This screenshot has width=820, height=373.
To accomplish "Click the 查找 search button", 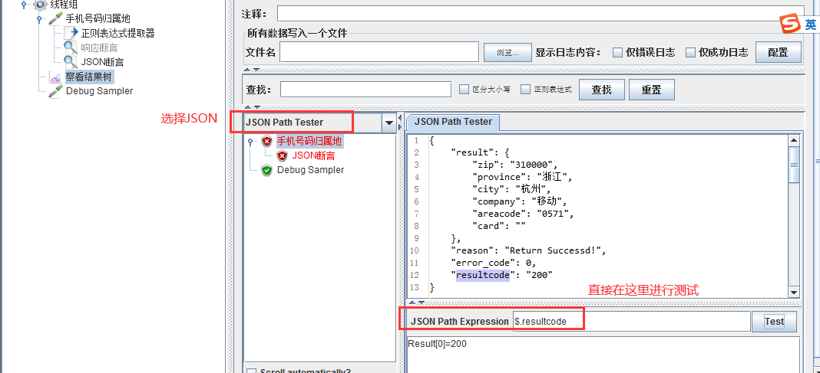I will [601, 90].
